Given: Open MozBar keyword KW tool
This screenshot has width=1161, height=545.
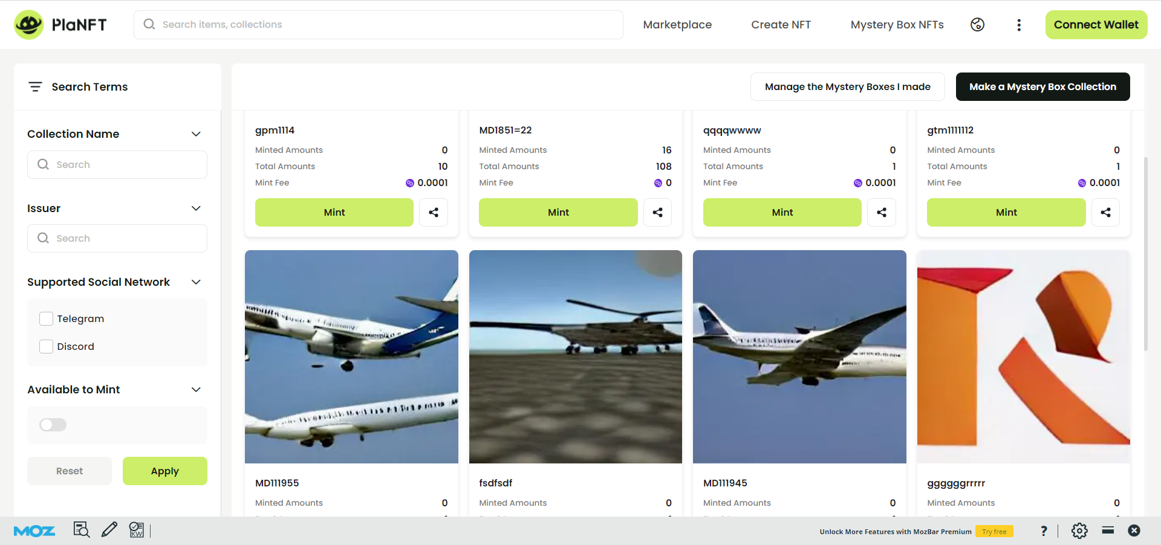Looking at the screenshot, I should point(137,530).
